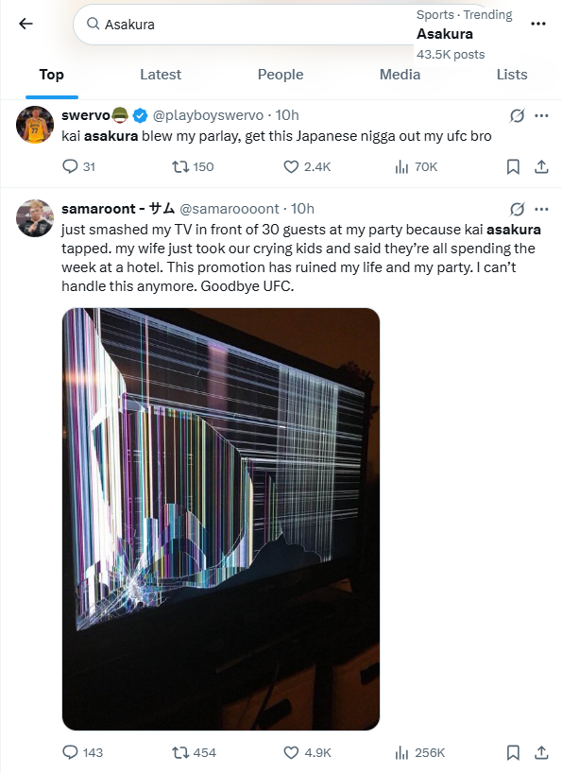Switch to the People tab
The image size is (562, 773).
point(281,75)
